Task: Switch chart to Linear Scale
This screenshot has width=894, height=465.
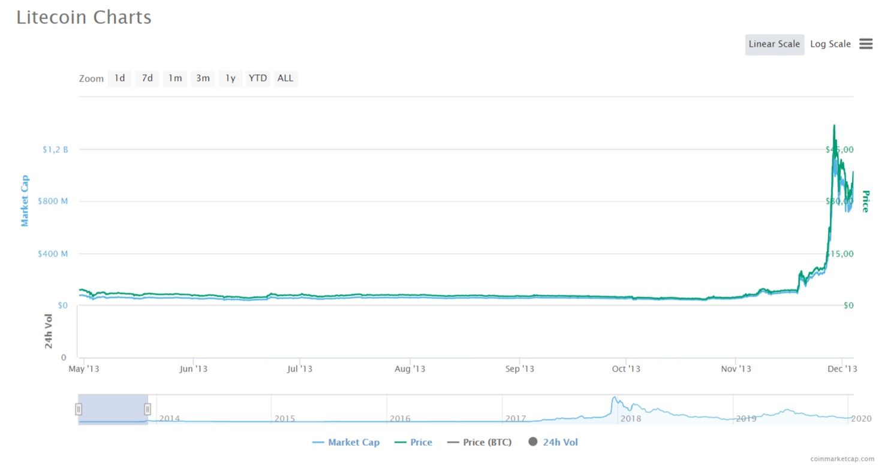Action: pos(774,44)
